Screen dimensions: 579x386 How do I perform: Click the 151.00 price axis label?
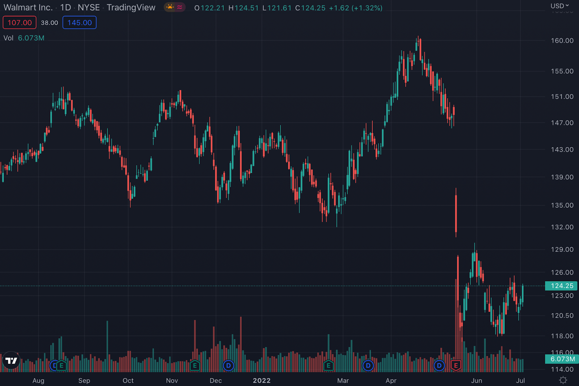pyautogui.click(x=562, y=96)
